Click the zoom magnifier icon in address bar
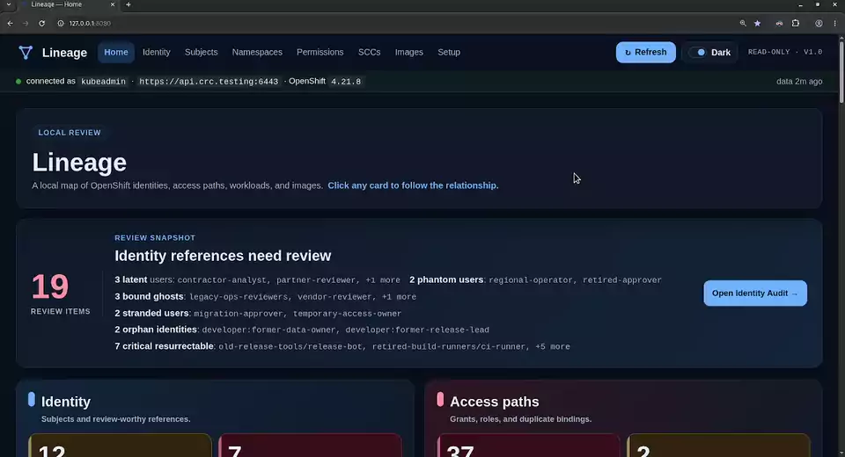This screenshot has height=457, width=845. (x=743, y=23)
